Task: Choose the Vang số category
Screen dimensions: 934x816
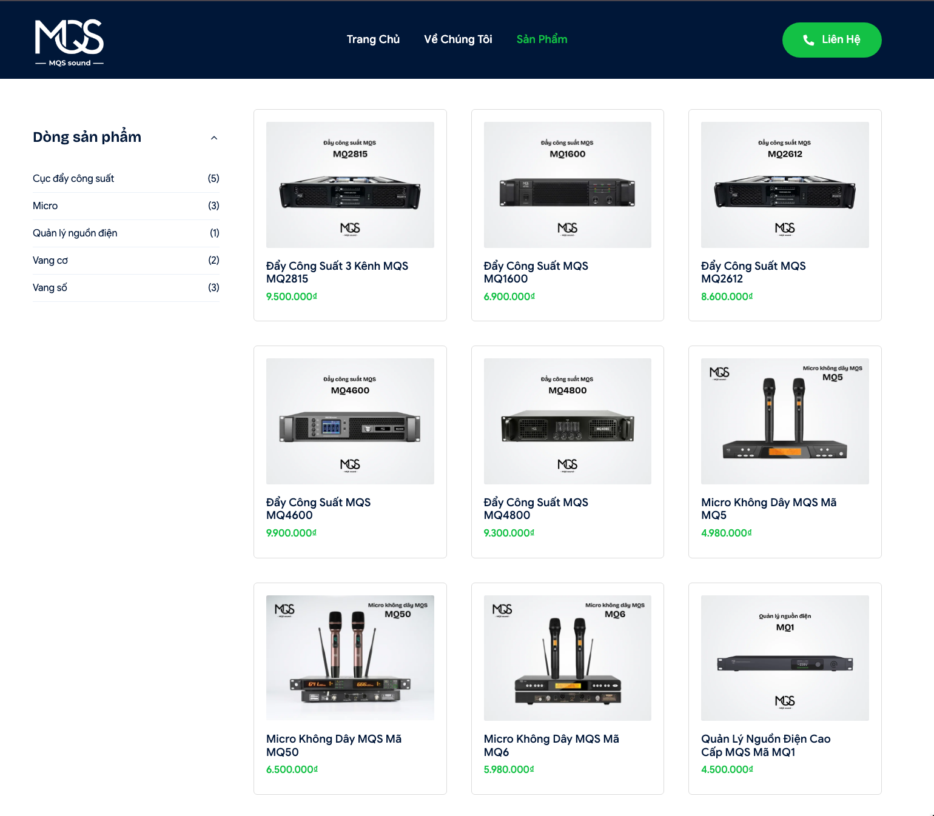Action: pos(50,287)
